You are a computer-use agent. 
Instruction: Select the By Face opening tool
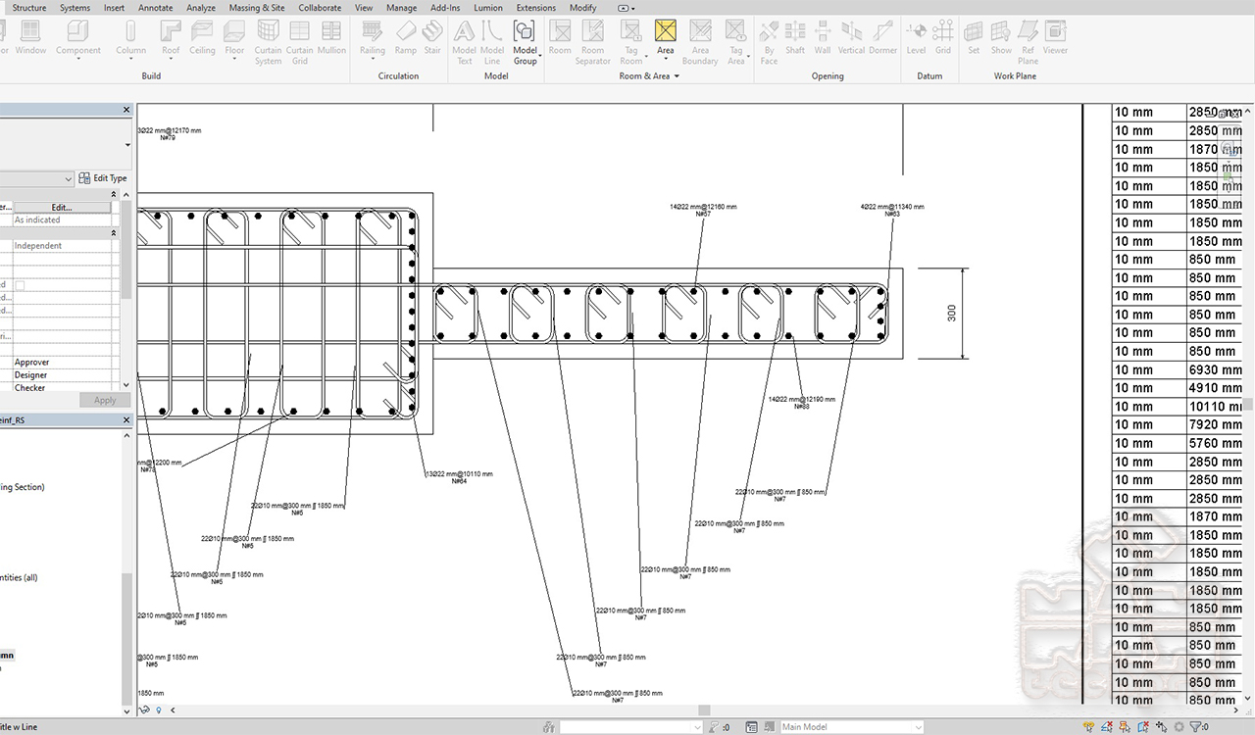tap(769, 43)
